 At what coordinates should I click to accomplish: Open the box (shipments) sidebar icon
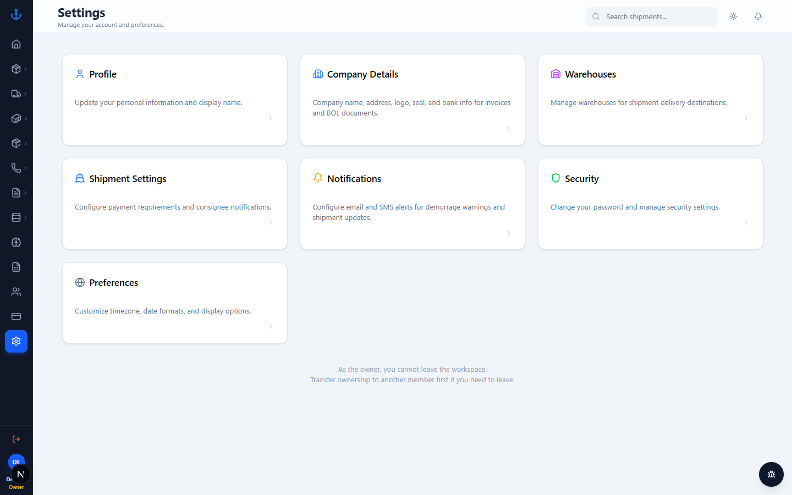[x=16, y=69]
